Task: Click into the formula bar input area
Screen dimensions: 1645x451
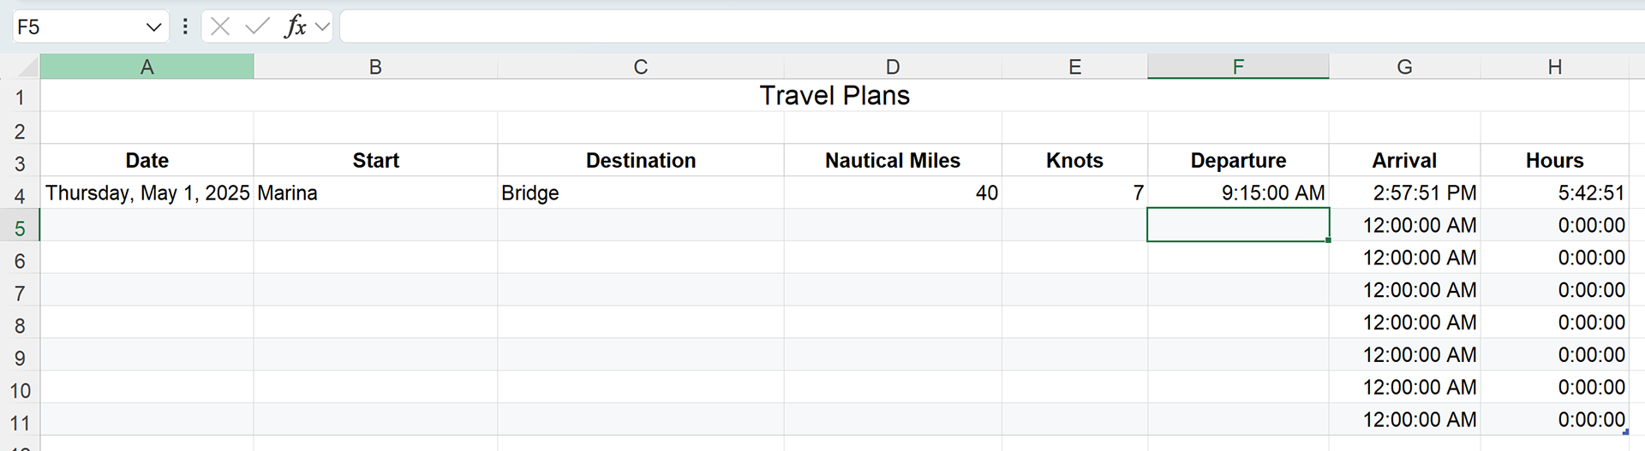Action: (x=985, y=27)
